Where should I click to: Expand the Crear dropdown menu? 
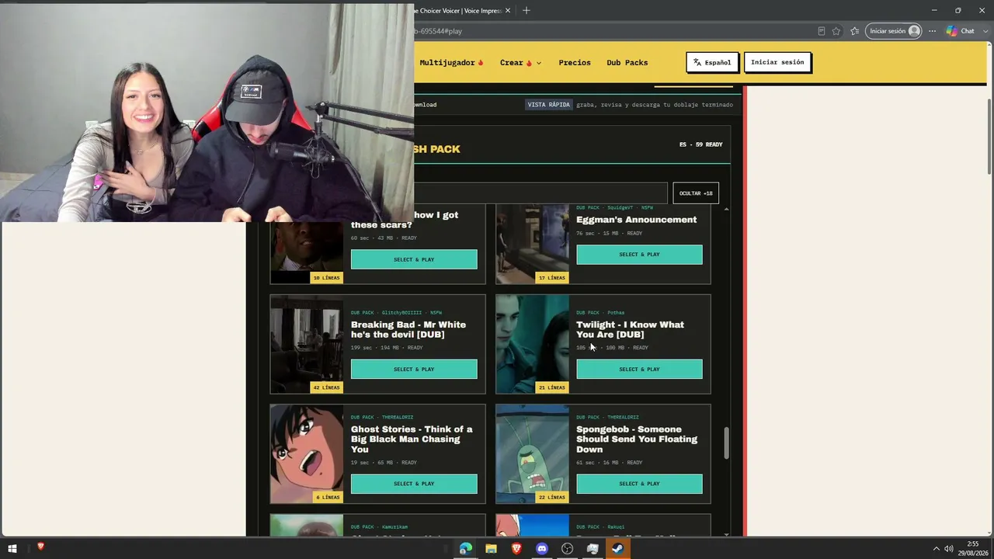(520, 63)
